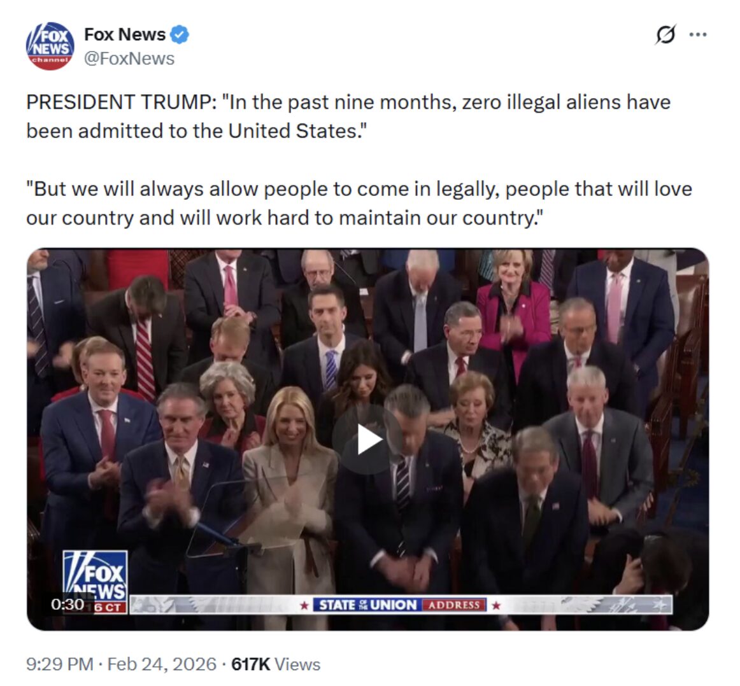Click the red star left of banner
Screen dimensions: 740x686
(x=304, y=605)
